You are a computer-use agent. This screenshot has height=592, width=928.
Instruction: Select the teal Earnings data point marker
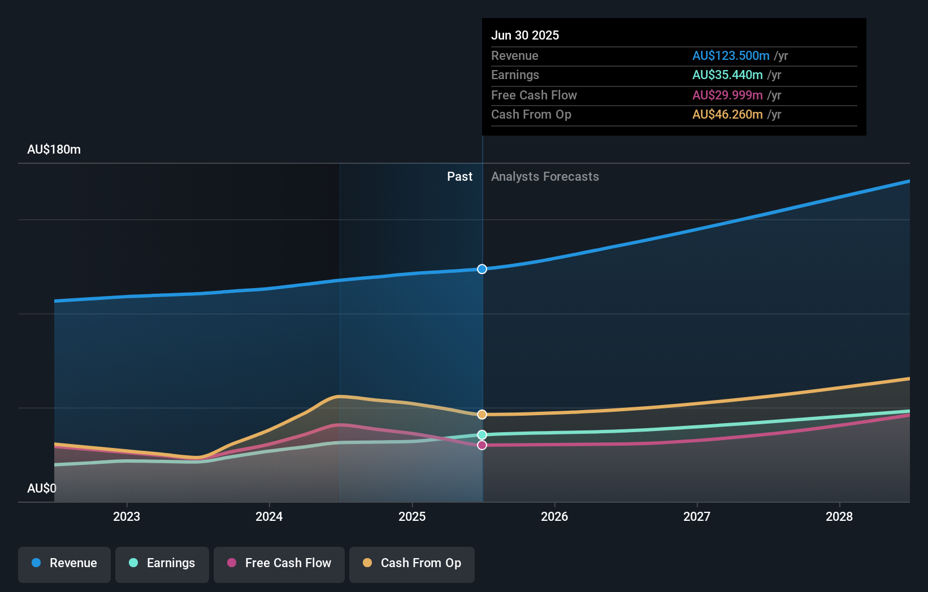tap(482, 434)
